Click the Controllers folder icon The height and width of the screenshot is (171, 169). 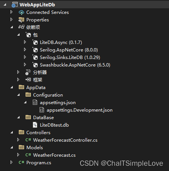click(x=21, y=132)
